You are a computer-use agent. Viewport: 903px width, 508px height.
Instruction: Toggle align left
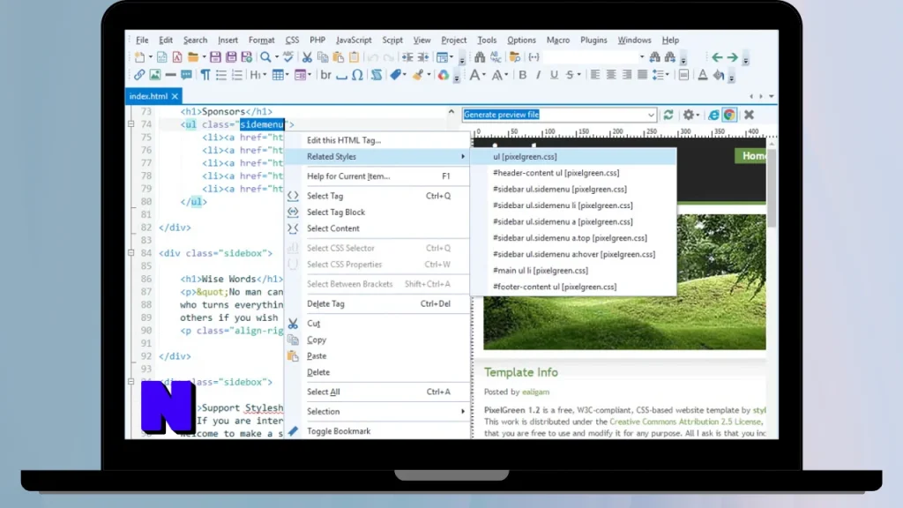[x=595, y=75]
